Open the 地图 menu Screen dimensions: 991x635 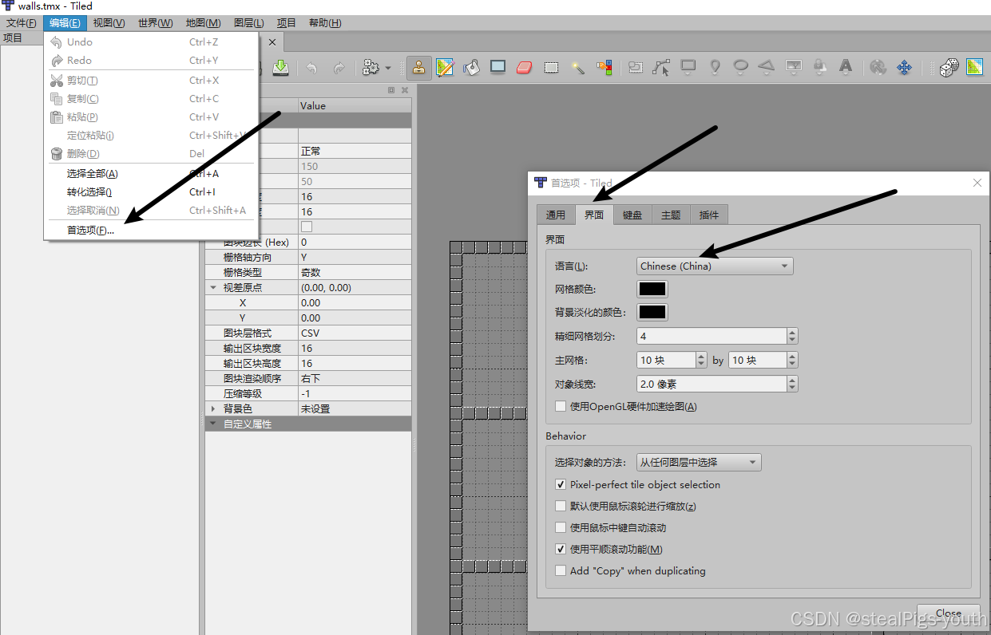pyautogui.click(x=203, y=23)
